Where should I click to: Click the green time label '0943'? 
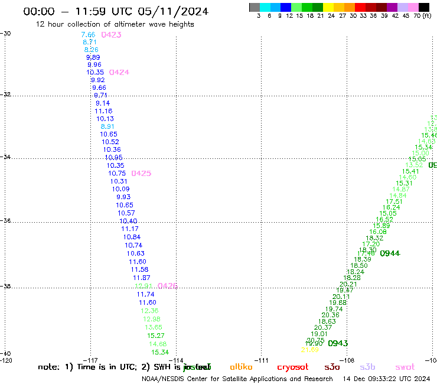338,344
